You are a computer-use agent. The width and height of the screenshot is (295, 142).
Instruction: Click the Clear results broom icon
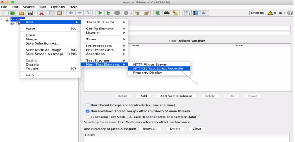coord(137,13)
